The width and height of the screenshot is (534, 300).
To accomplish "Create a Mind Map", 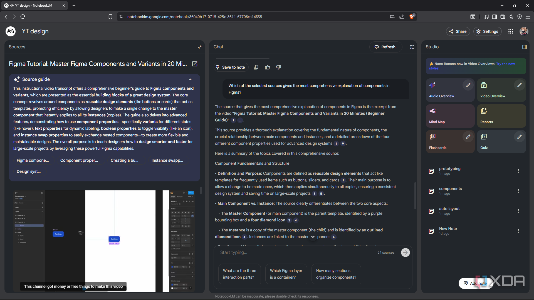I will point(450,116).
